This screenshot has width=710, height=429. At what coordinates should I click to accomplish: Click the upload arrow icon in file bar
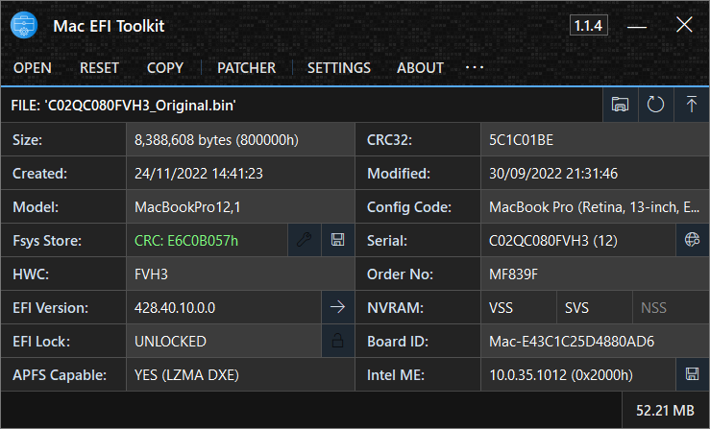pyautogui.click(x=692, y=105)
